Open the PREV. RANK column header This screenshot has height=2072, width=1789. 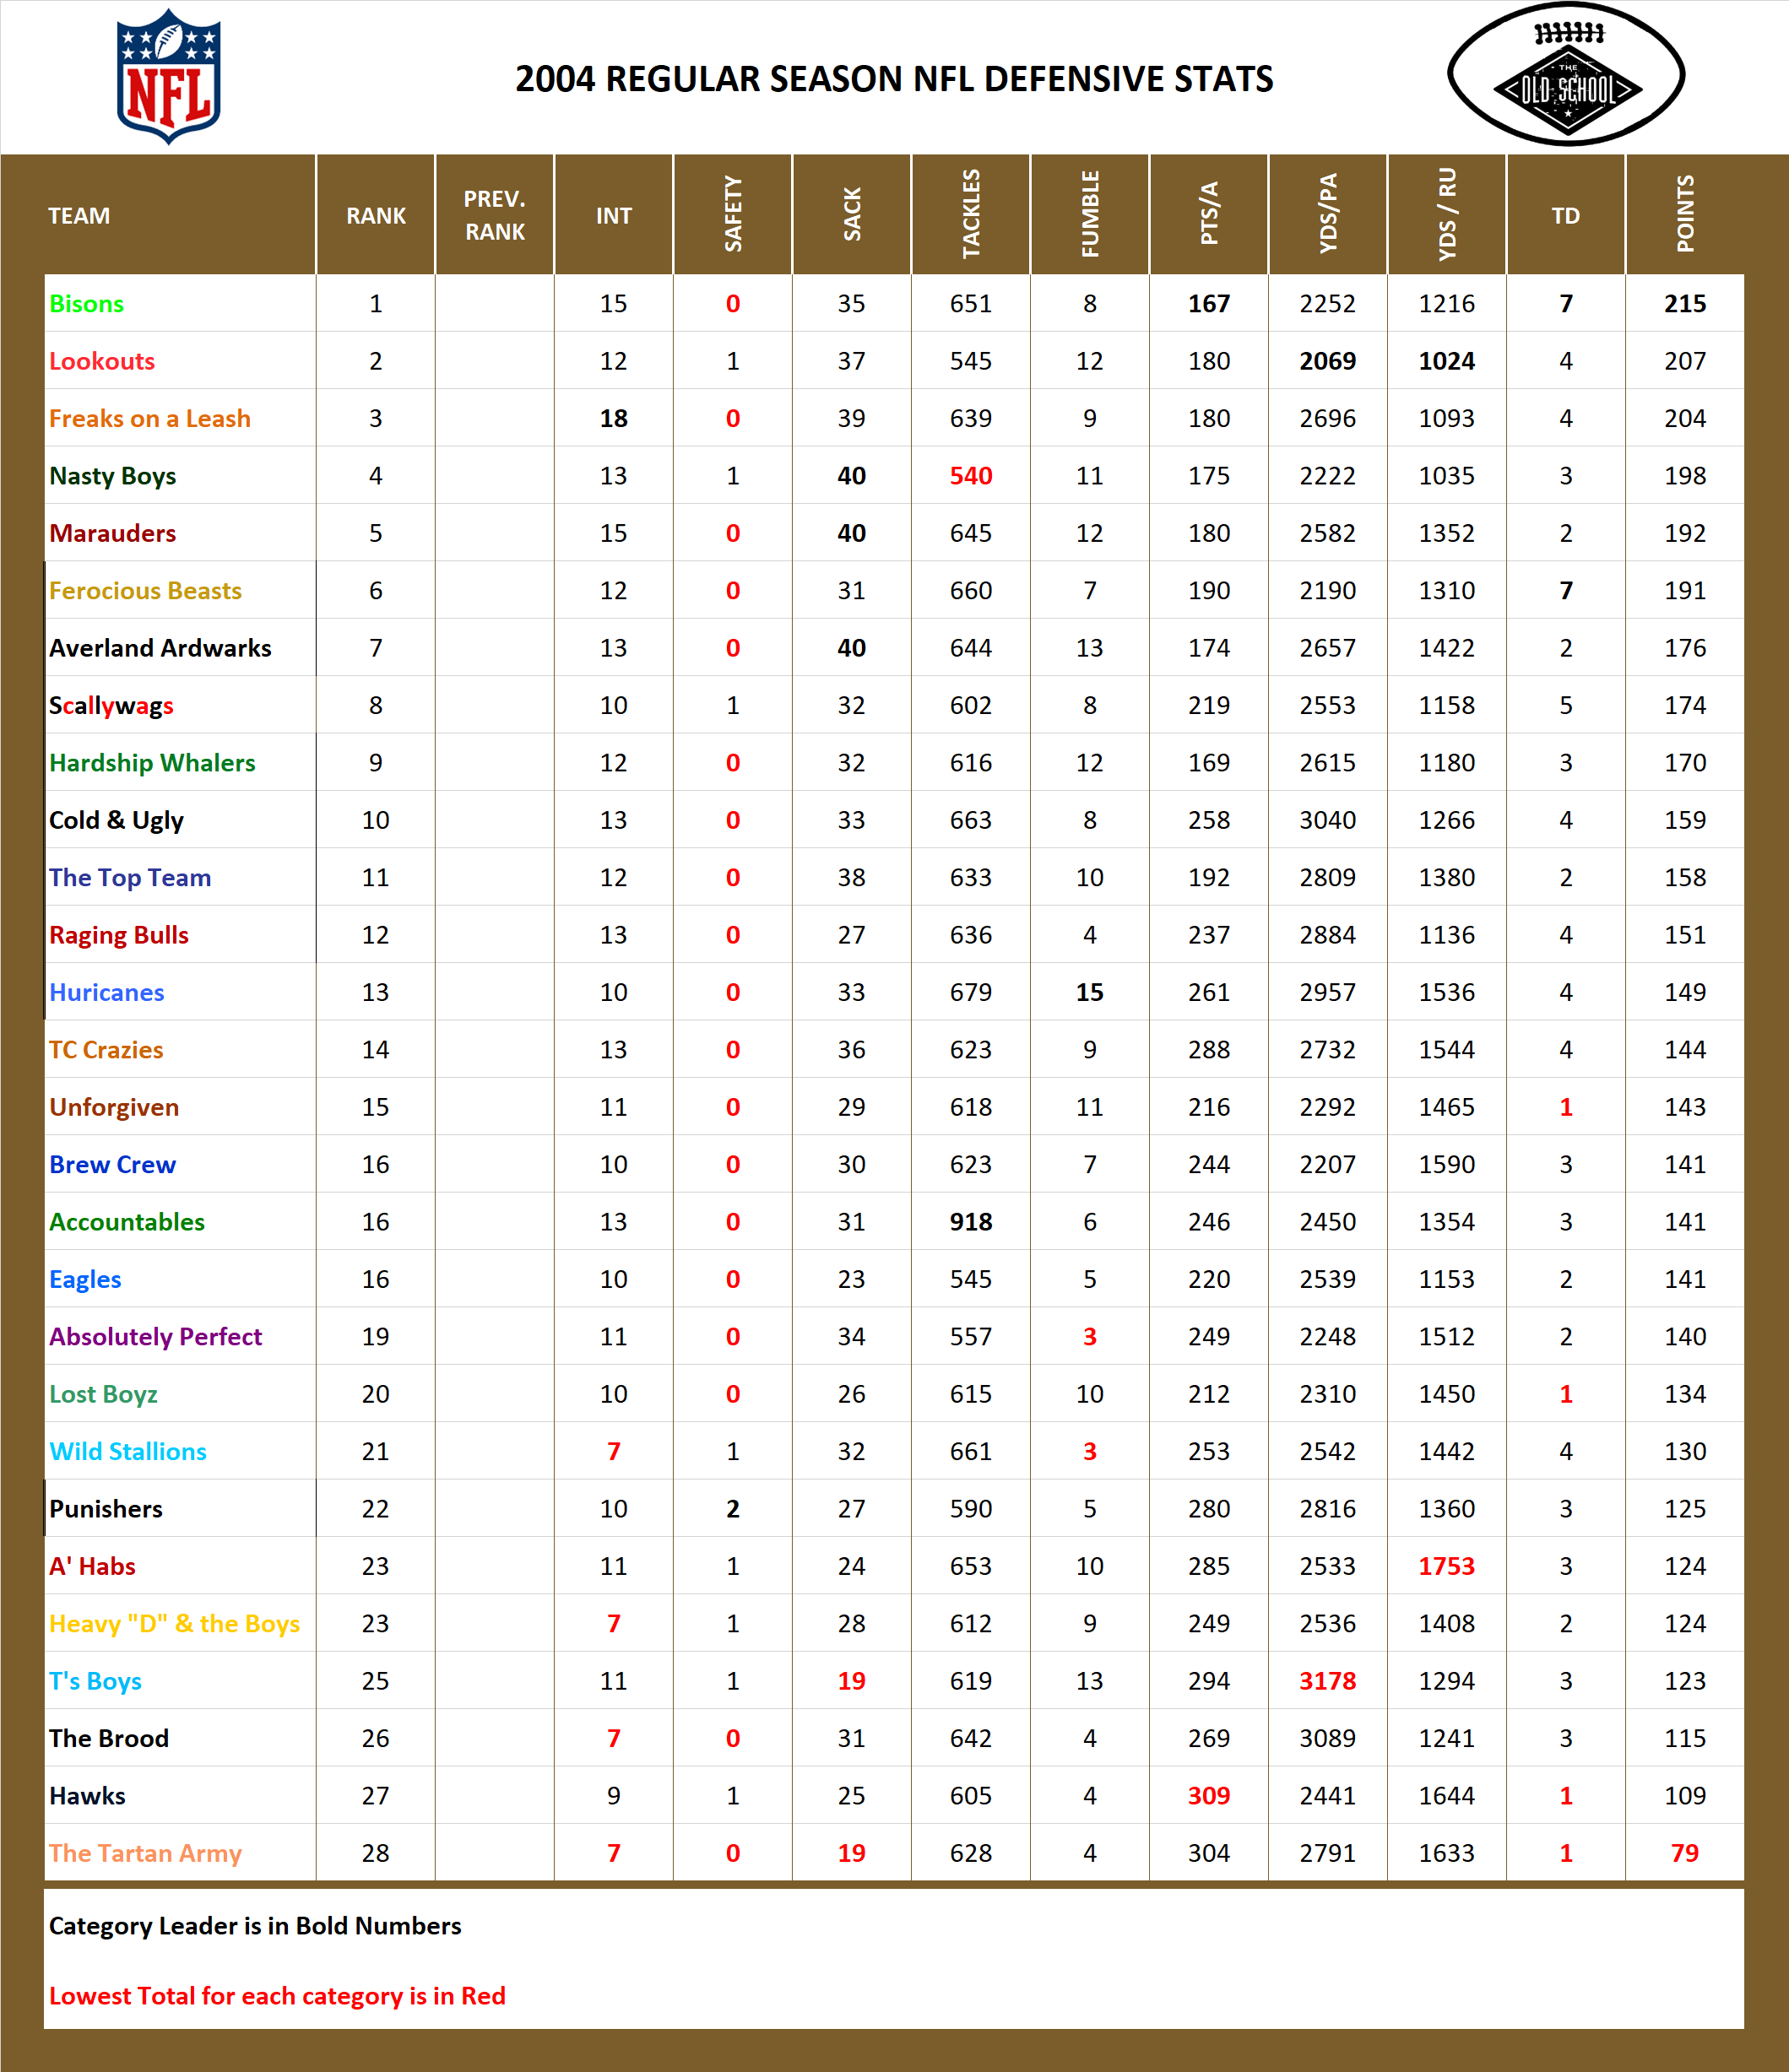pyautogui.click(x=496, y=215)
